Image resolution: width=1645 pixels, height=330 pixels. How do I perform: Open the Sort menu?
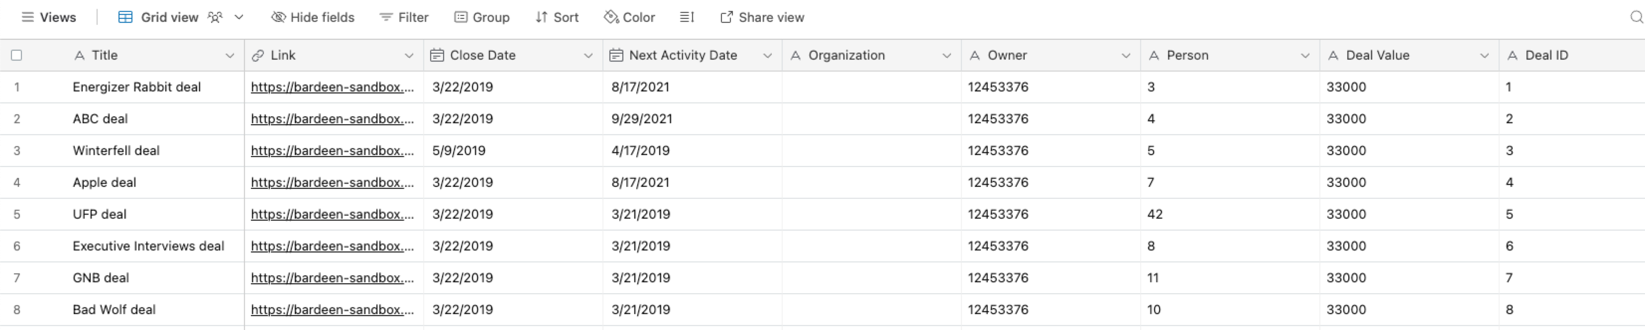pyautogui.click(x=557, y=17)
